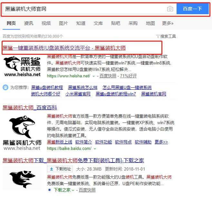Select the result count text 百度为您找到相关结果约230,000个
This screenshot has width=212, height=197.
coord(33,36)
